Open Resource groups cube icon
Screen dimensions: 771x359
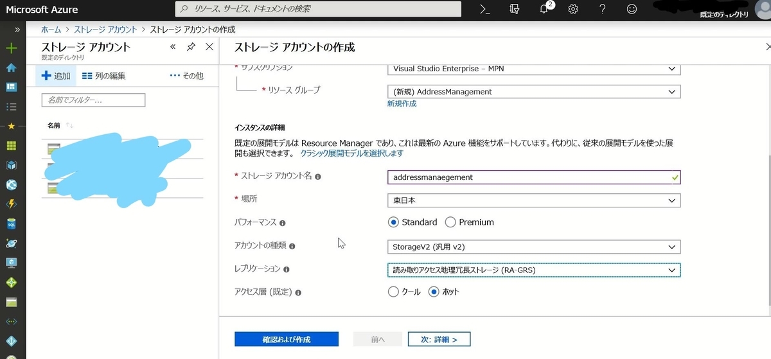(11, 165)
